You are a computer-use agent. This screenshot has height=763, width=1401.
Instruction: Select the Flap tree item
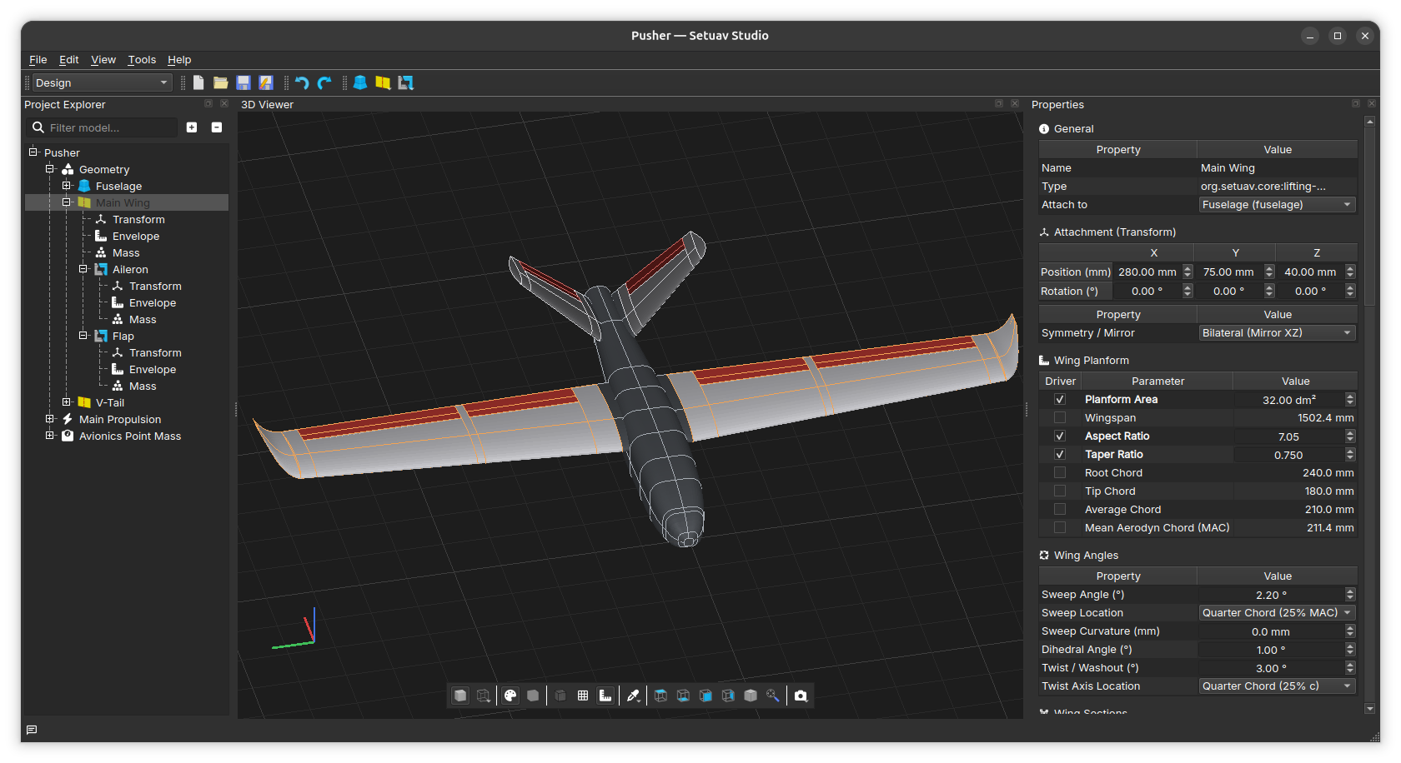pos(123,336)
